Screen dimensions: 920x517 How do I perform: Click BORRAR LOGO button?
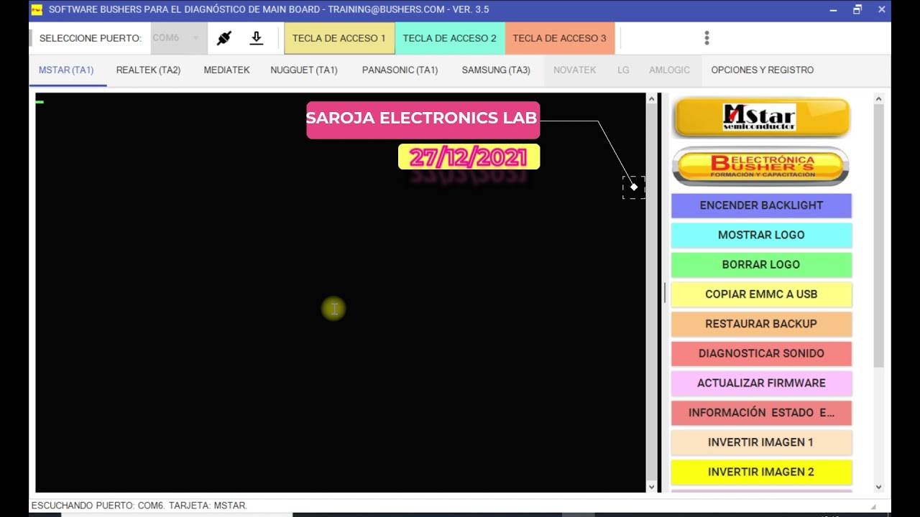click(x=761, y=264)
